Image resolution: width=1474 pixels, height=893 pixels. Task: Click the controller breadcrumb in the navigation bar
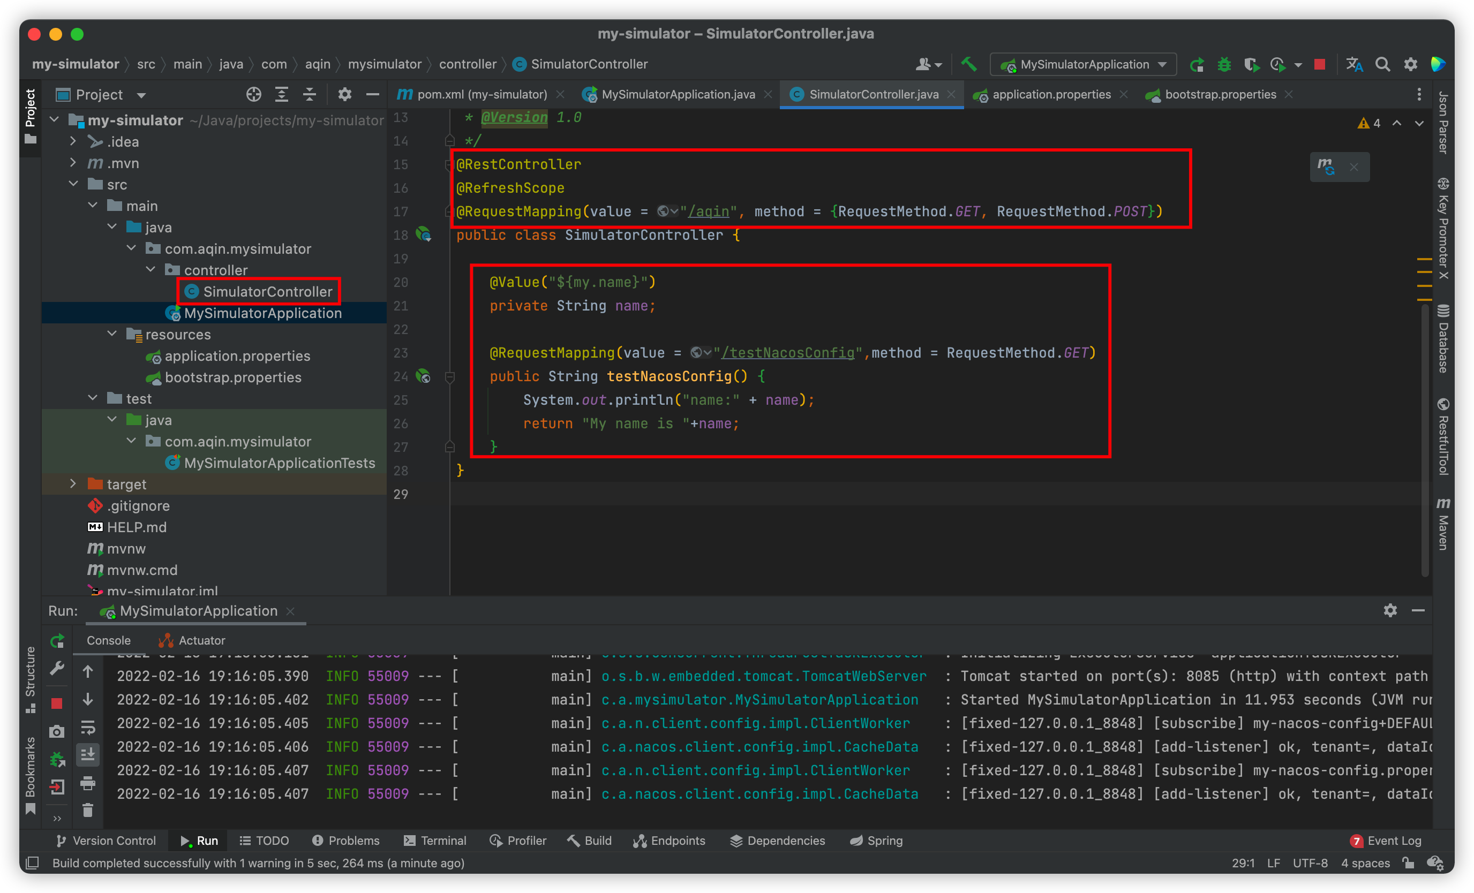click(x=467, y=64)
